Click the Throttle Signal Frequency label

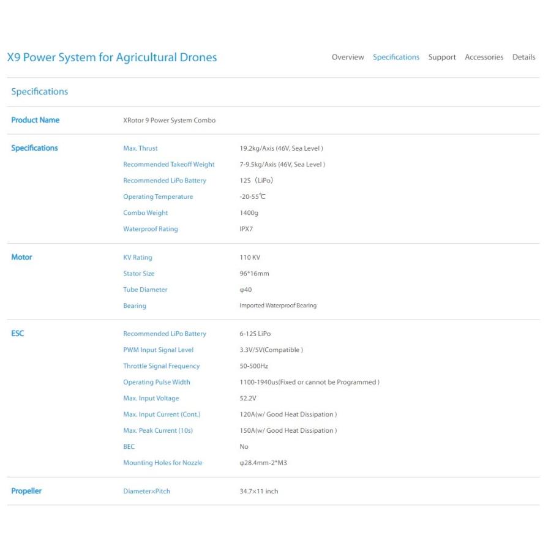click(x=161, y=366)
